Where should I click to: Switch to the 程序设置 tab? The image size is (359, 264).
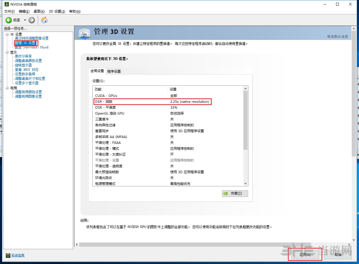tap(114, 71)
